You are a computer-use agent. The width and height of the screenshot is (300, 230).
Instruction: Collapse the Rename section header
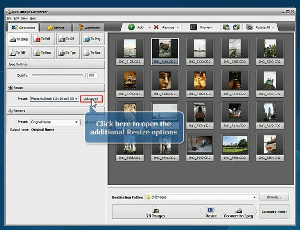[56, 111]
